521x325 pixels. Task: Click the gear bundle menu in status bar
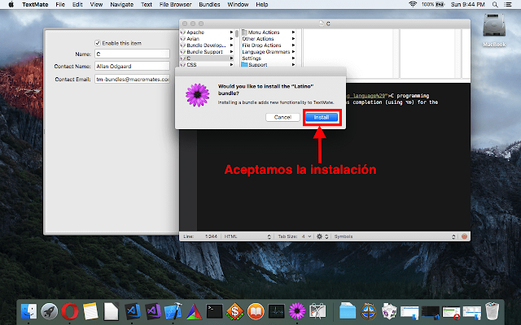[322, 236]
